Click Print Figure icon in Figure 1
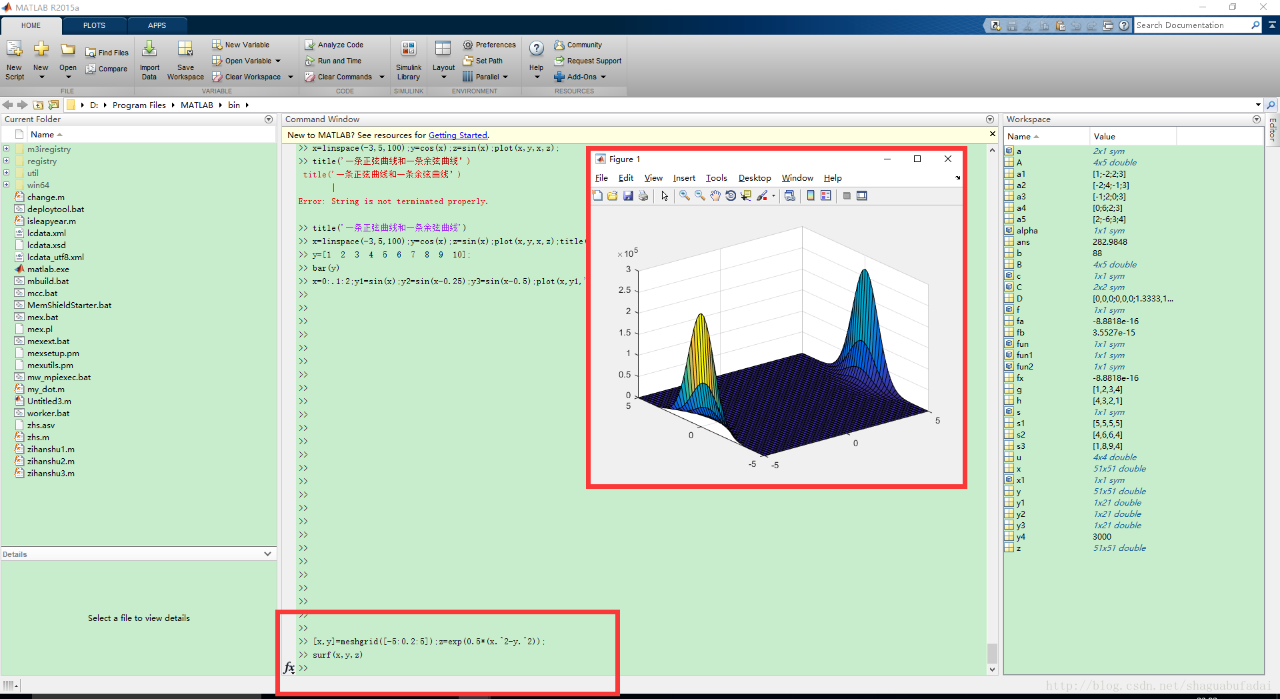 coord(643,195)
